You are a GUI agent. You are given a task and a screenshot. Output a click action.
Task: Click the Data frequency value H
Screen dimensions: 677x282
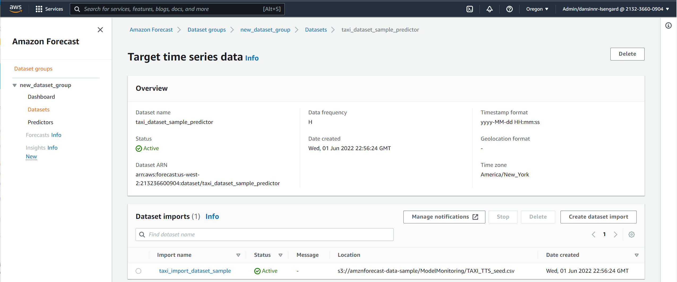[310, 122]
